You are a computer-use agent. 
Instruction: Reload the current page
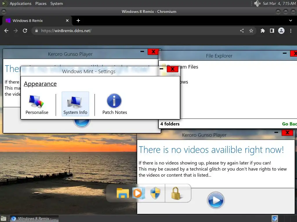[25, 31]
